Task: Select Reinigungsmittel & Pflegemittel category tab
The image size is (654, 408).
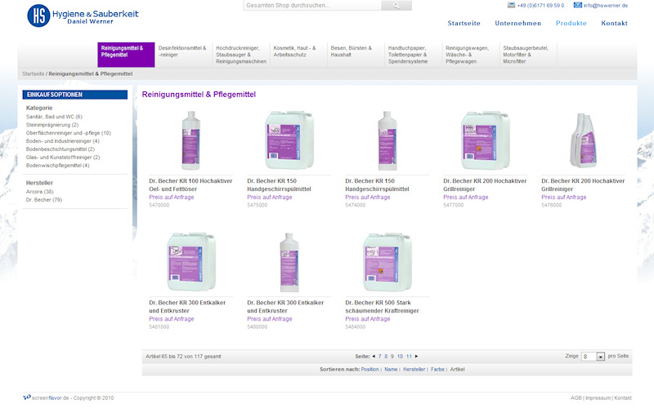Action: click(126, 55)
